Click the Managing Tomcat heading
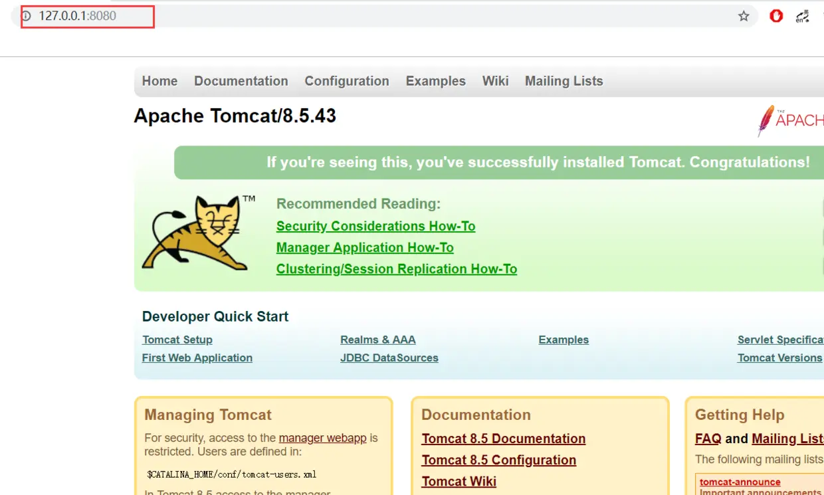 (208, 415)
